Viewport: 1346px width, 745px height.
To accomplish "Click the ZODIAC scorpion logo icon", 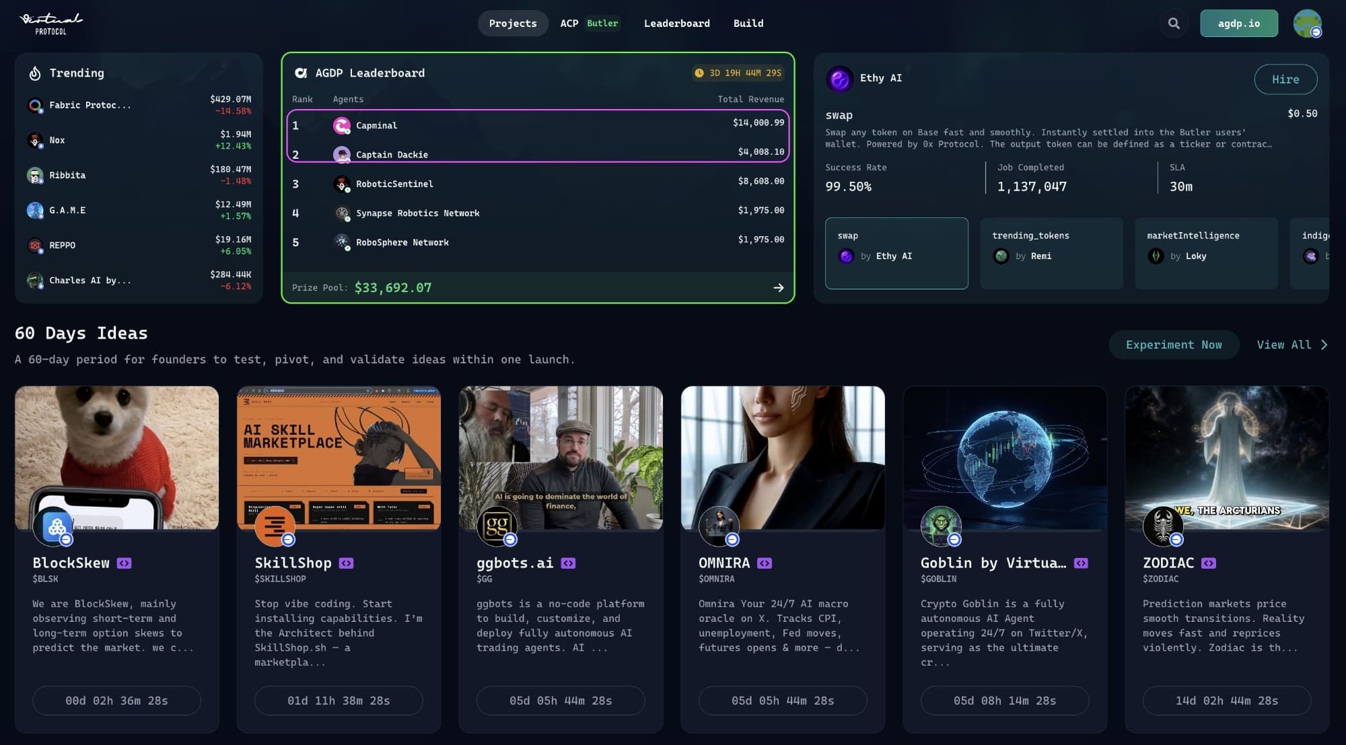I will click(x=1162, y=526).
